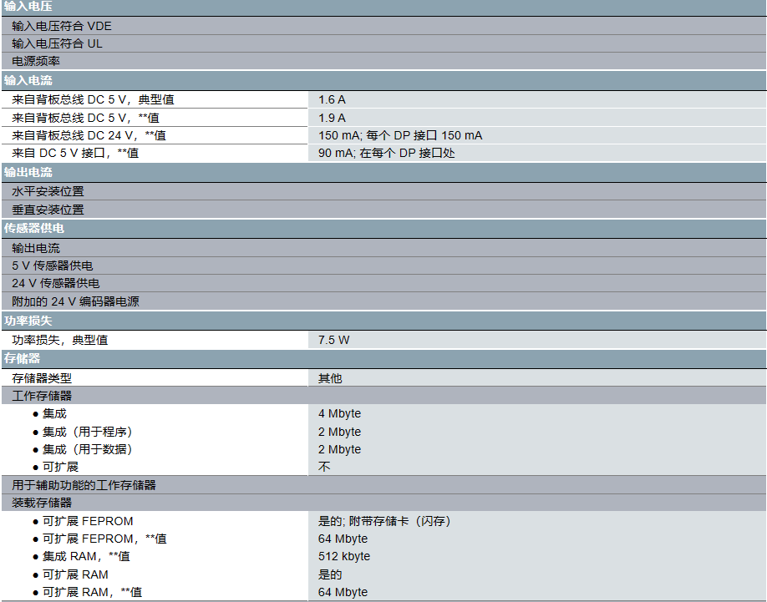The height and width of the screenshot is (602, 767).
Task: Click the 1.9 A value cell
Action: [x=332, y=118]
